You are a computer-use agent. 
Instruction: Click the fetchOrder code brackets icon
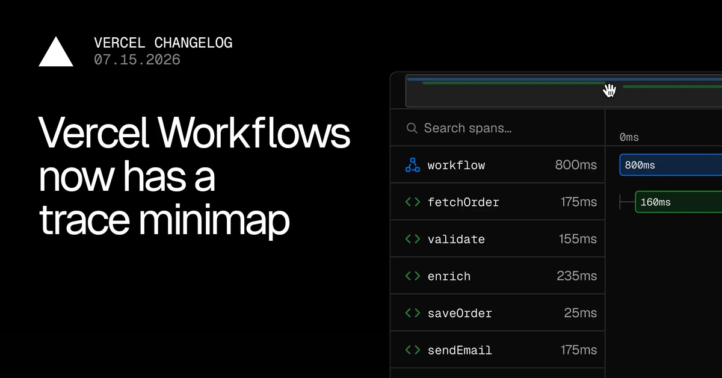tap(413, 202)
